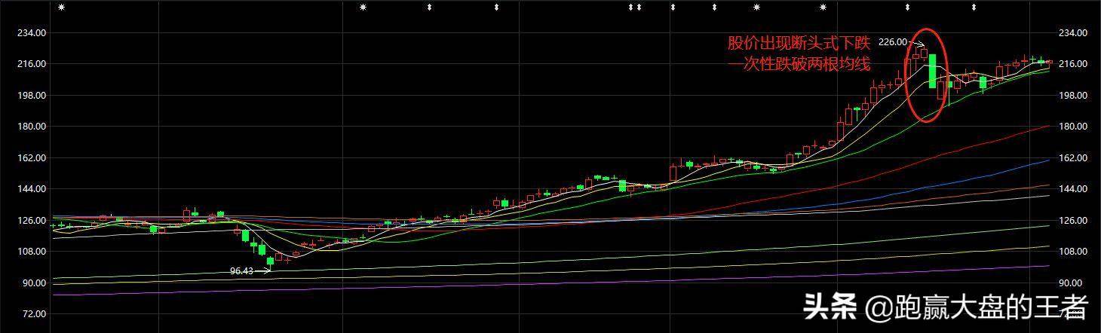
Task: Click 108.00 on the right price axis
Action: coord(1073,252)
